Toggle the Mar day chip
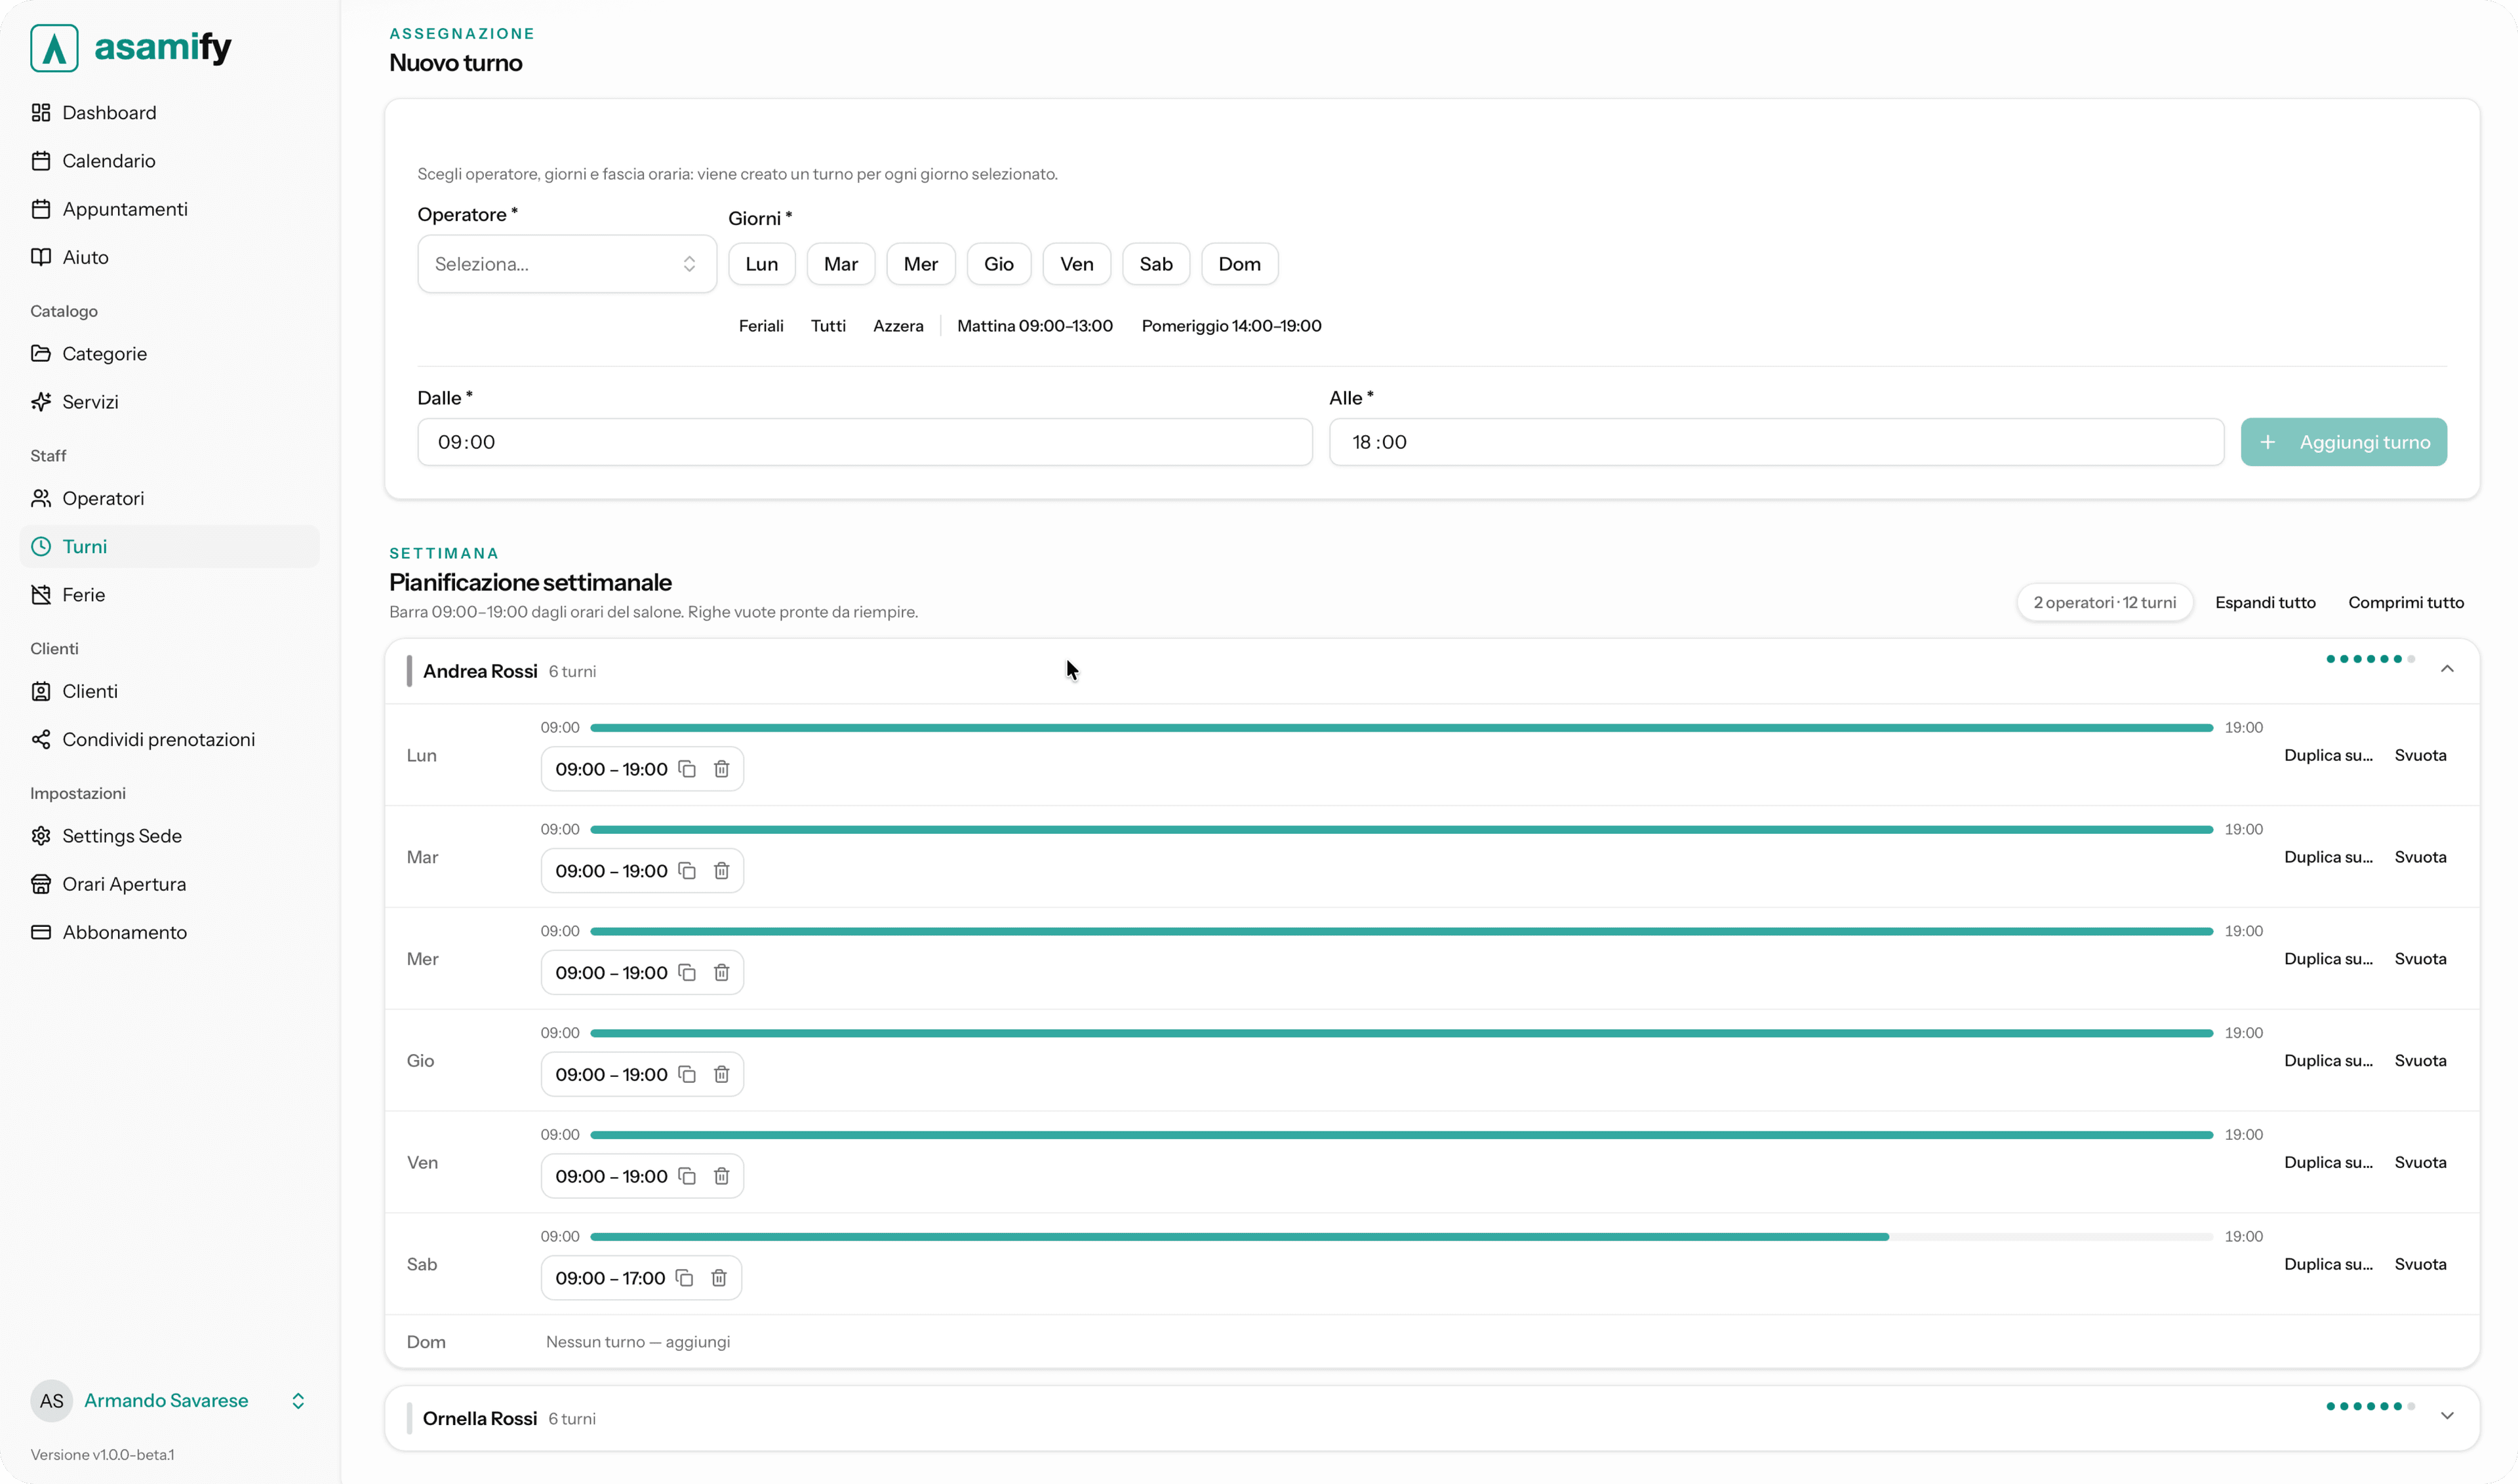The image size is (2518, 1484). [841, 264]
